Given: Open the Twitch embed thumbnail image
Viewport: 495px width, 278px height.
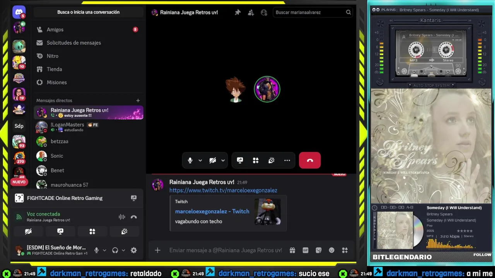Looking at the screenshot, I should (268, 212).
